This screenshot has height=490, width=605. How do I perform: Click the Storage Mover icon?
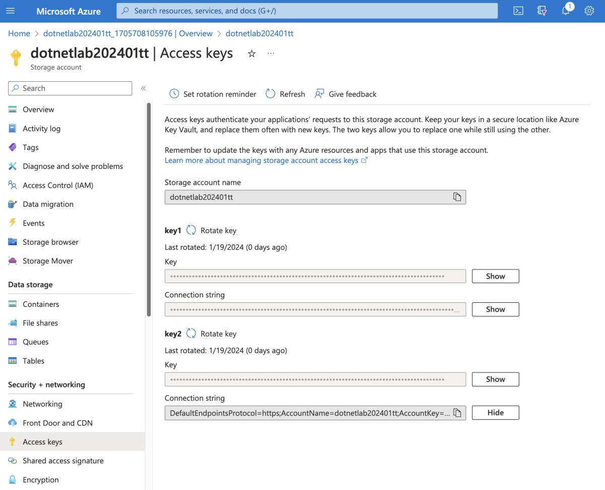coord(13,261)
